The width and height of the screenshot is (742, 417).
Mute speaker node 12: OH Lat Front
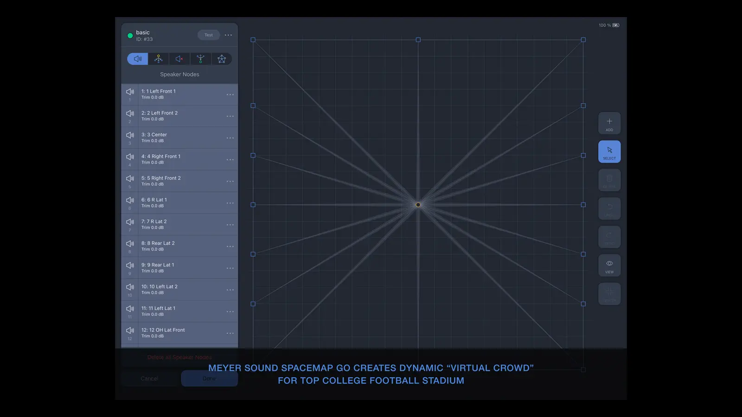pyautogui.click(x=129, y=330)
